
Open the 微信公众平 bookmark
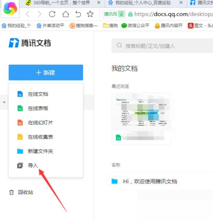coord(135,26)
